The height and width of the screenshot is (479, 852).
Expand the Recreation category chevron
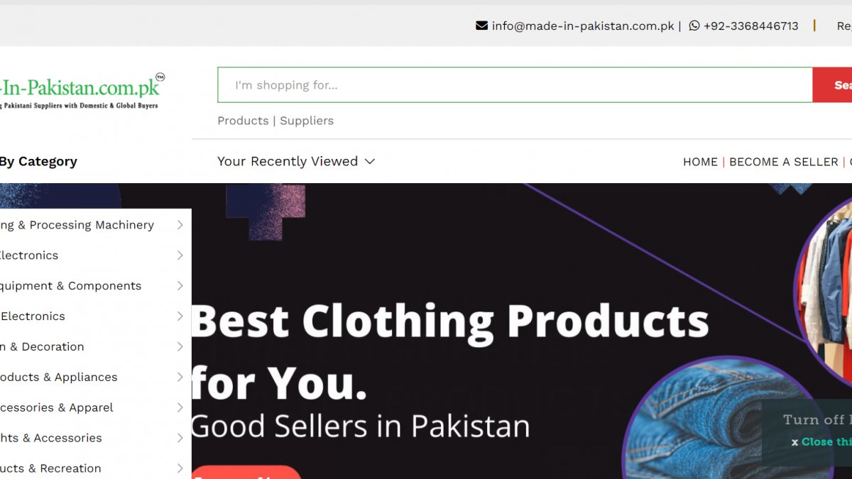pyautogui.click(x=180, y=468)
